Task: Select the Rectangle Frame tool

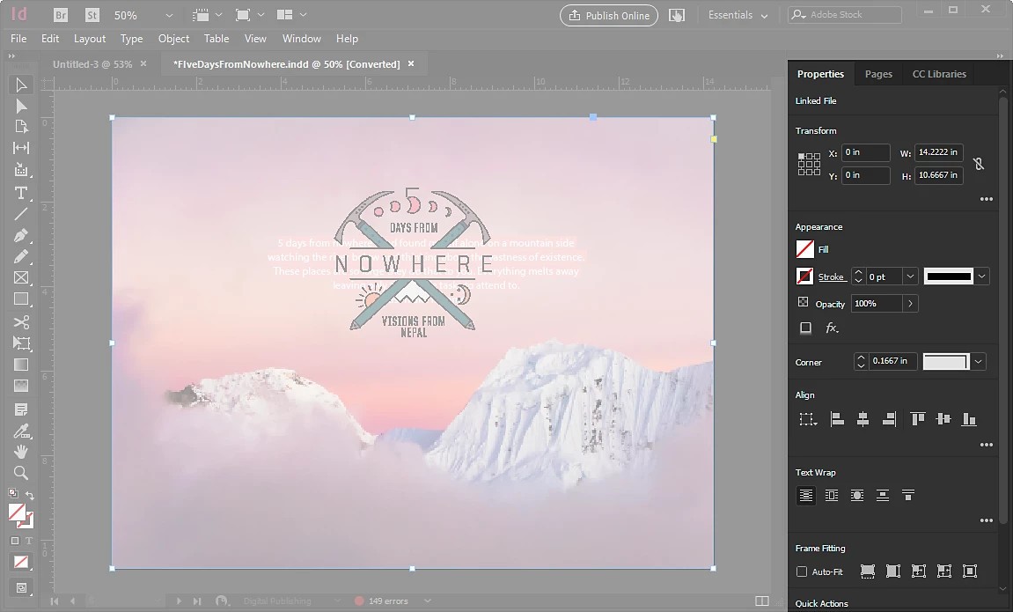Action: pos(20,278)
